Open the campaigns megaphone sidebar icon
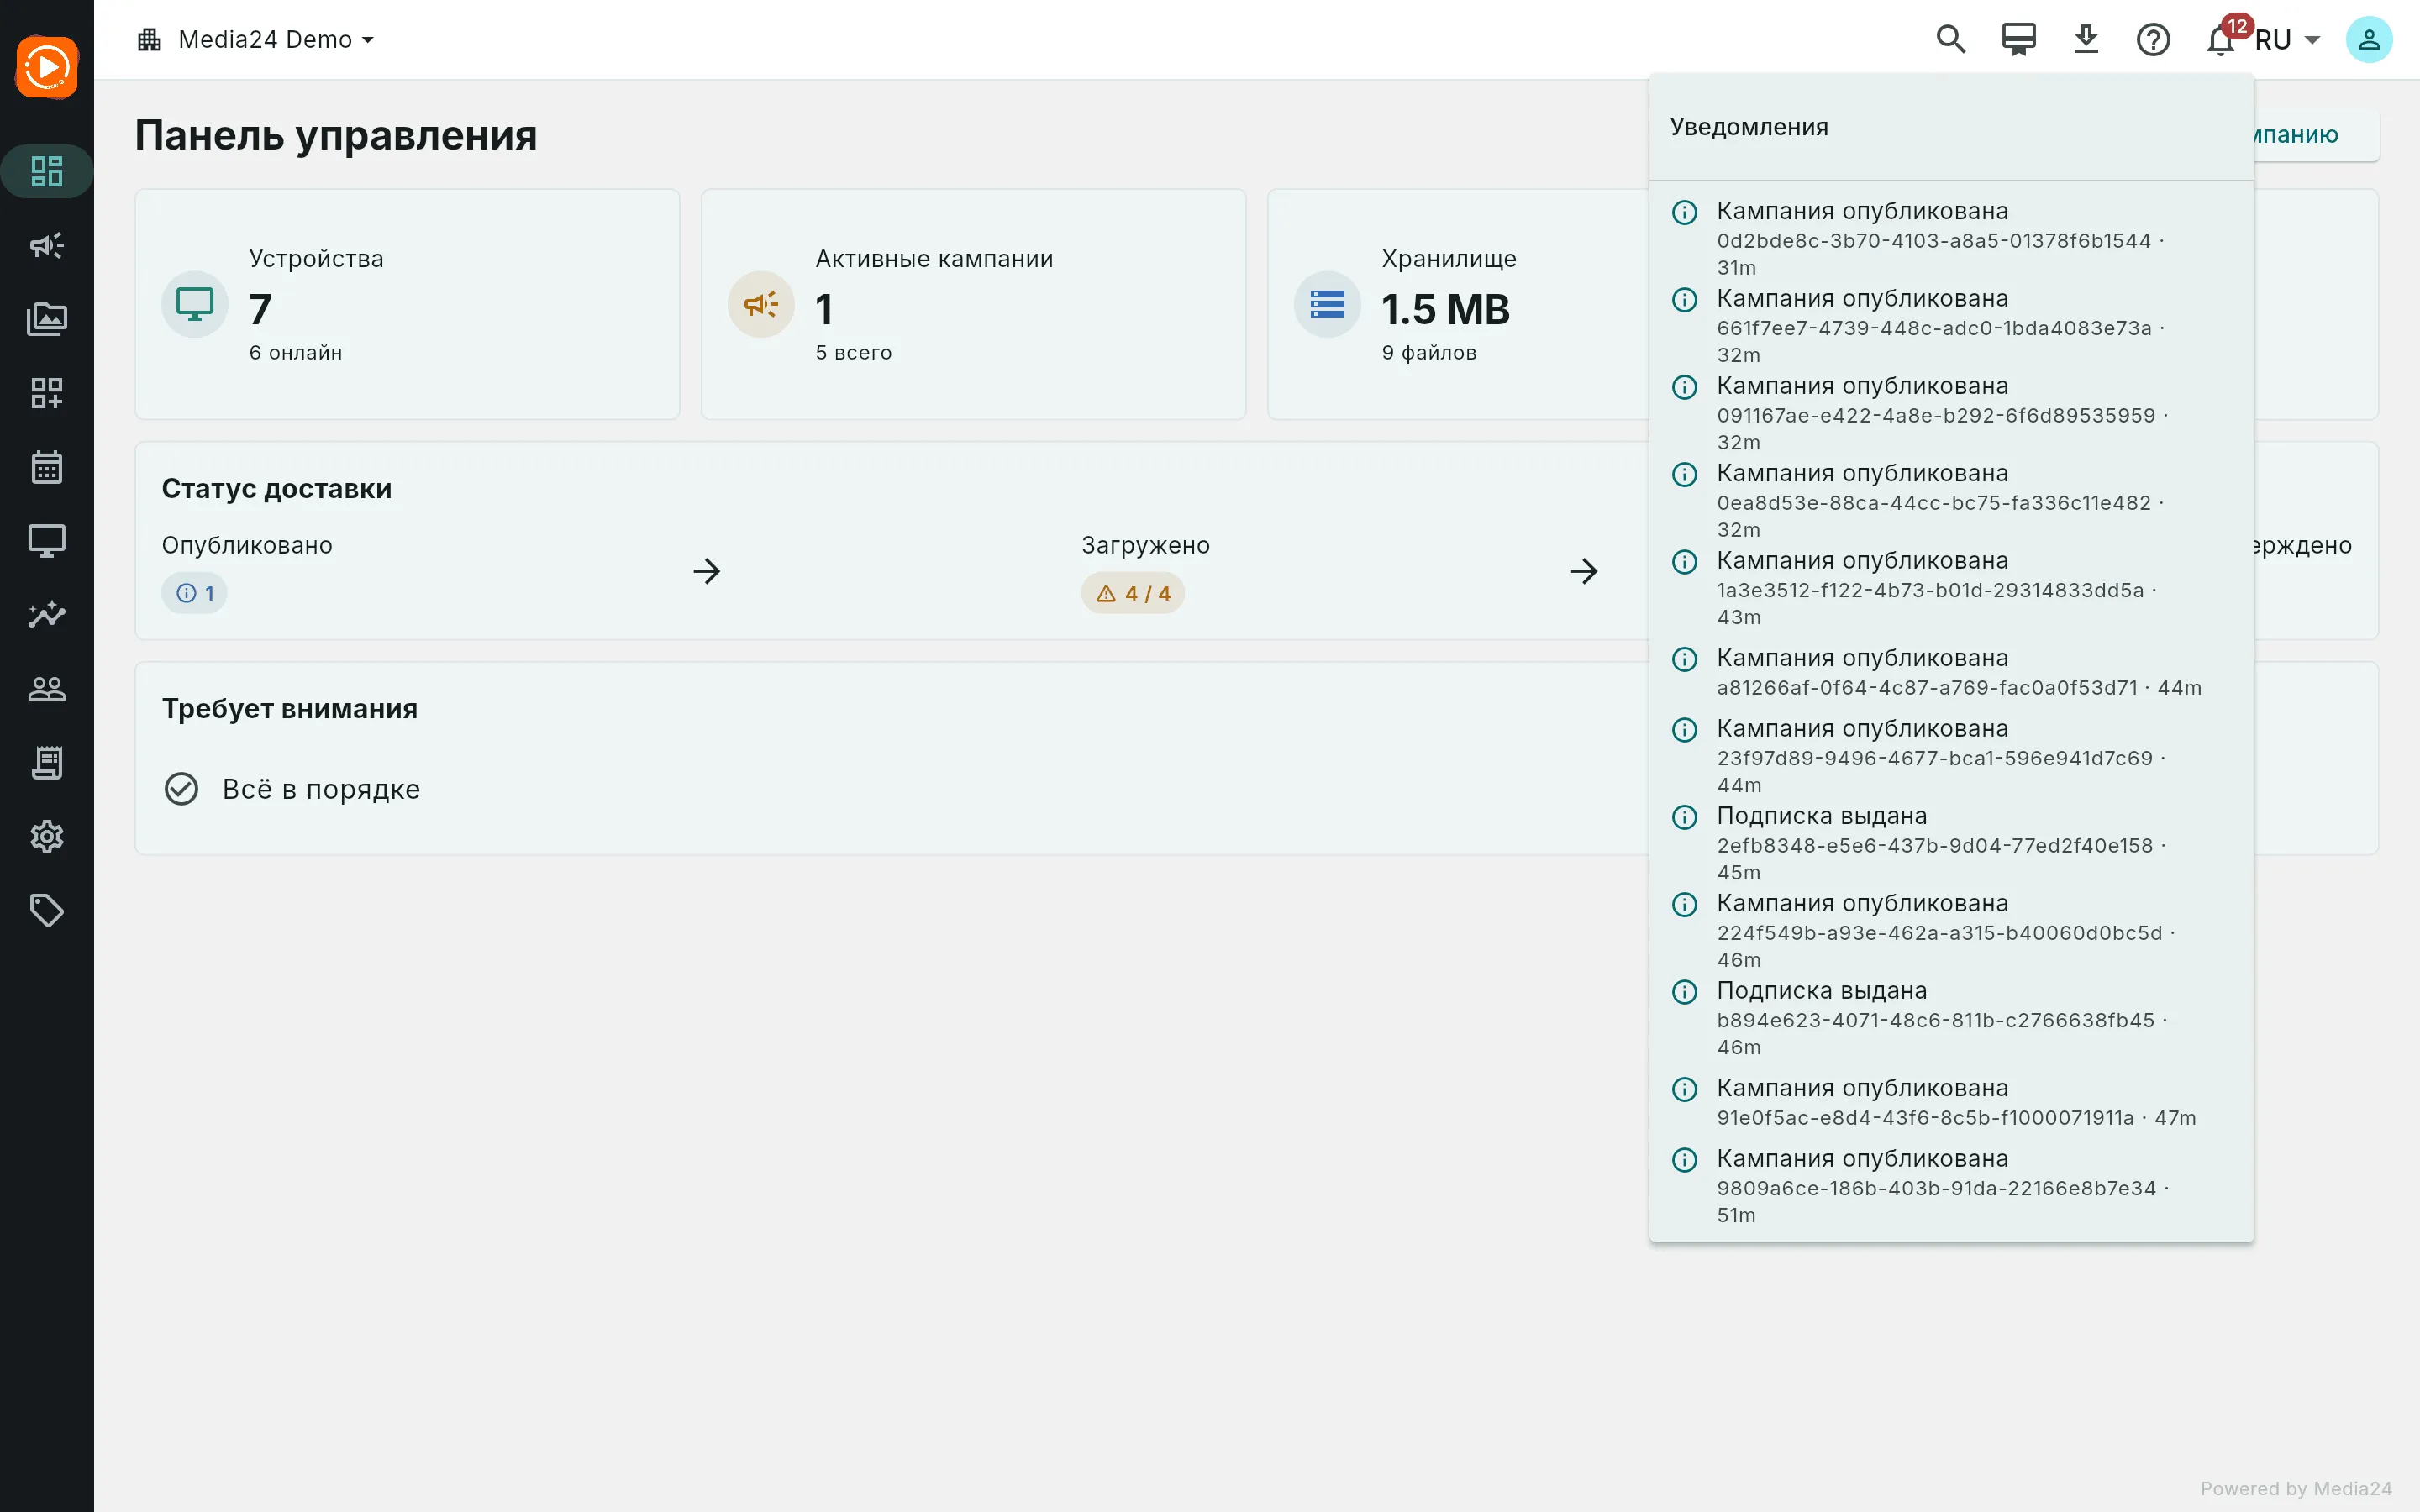The height and width of the screenshot is (1512, 2420). 47,245
